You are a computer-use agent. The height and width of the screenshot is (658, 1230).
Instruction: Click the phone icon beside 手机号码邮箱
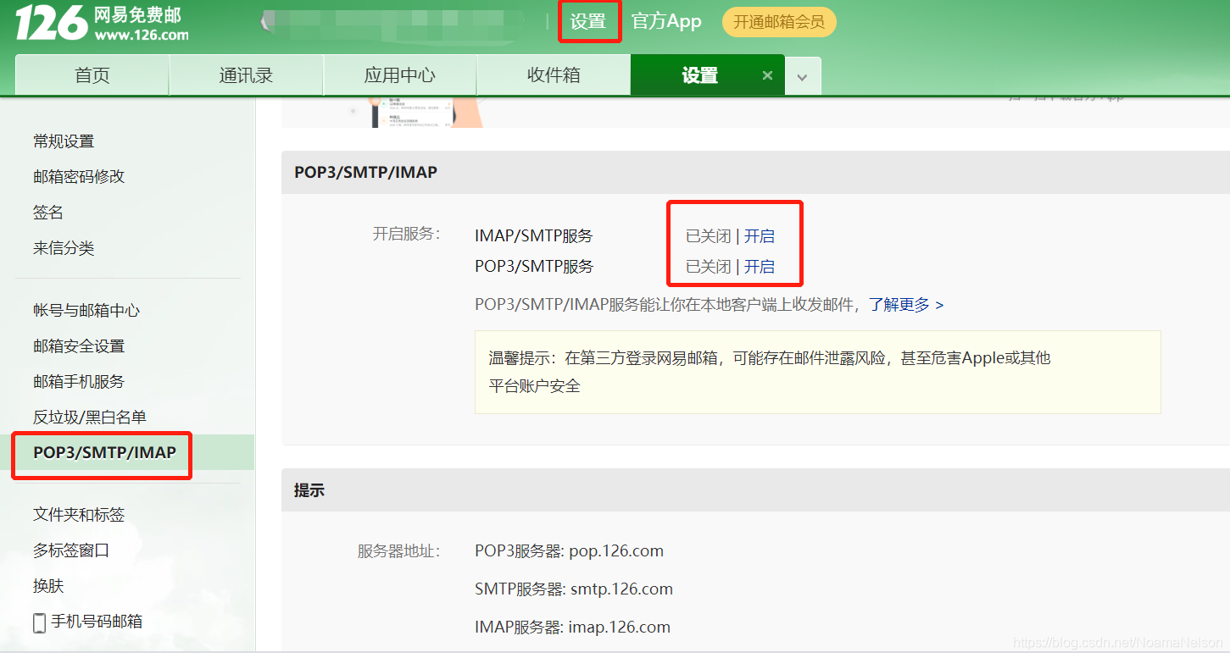39,622
